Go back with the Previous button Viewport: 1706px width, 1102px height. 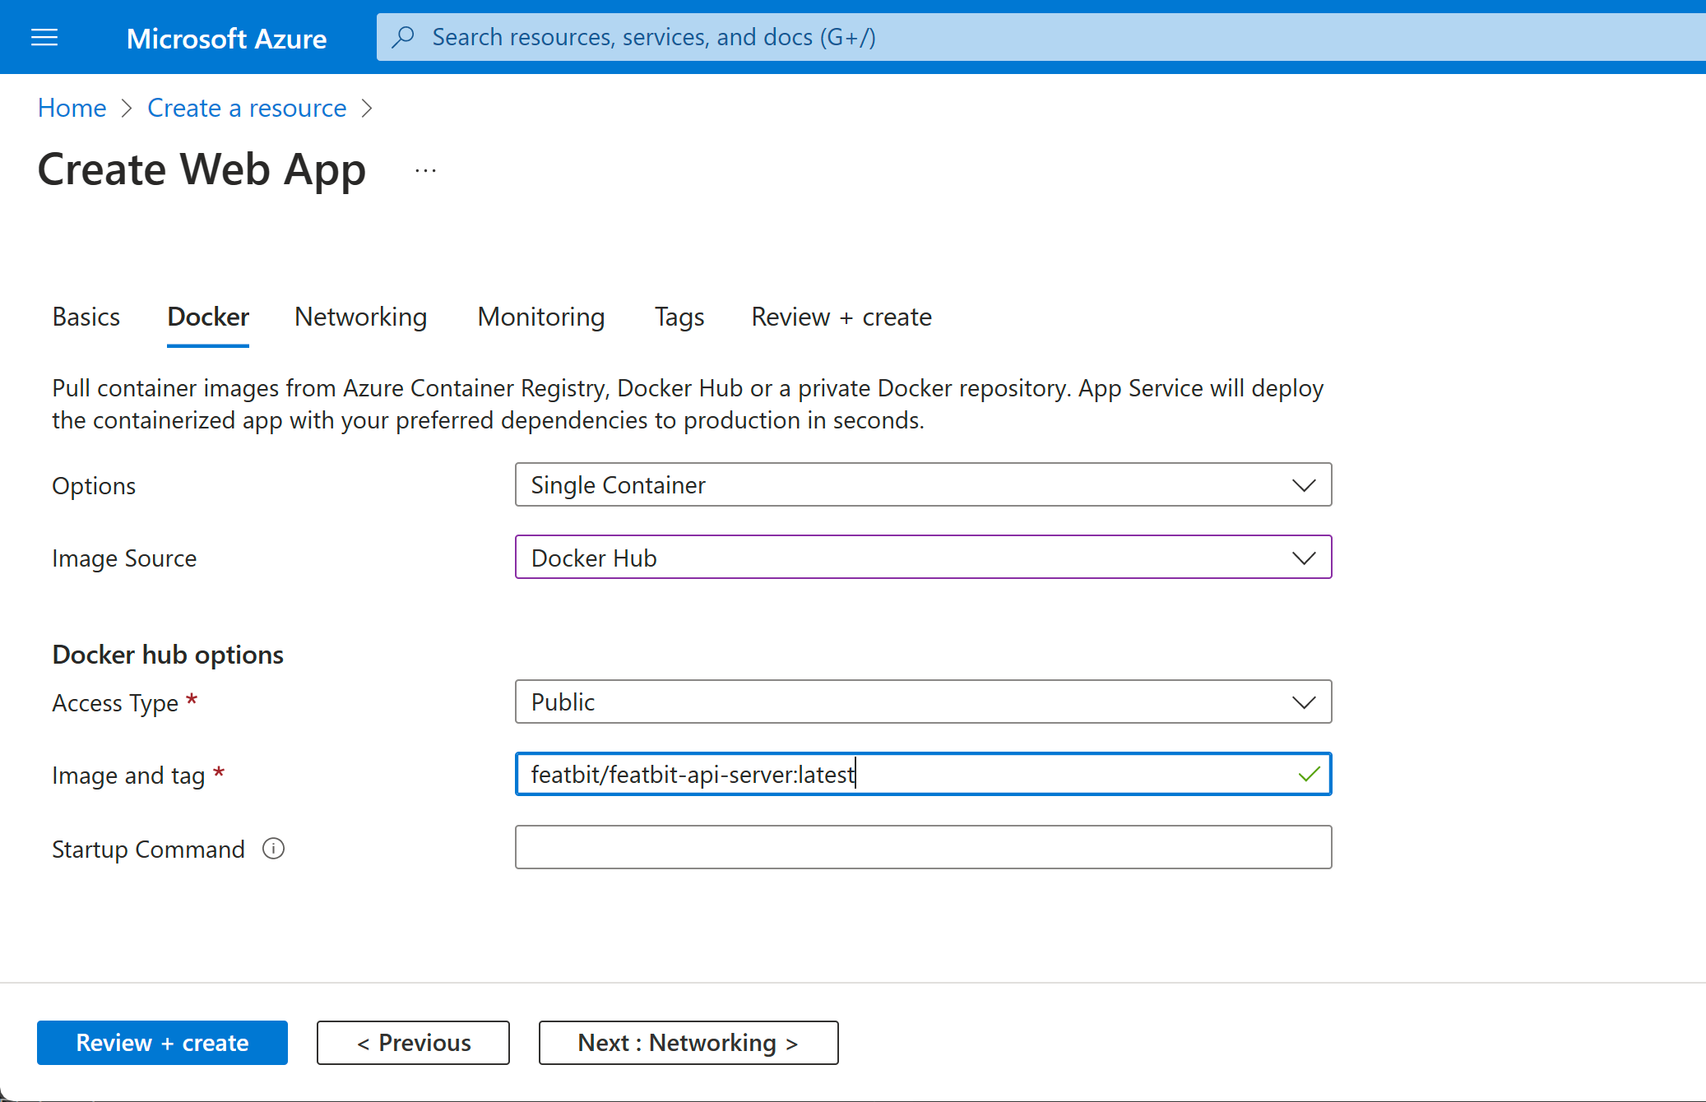pos(413,1043)
